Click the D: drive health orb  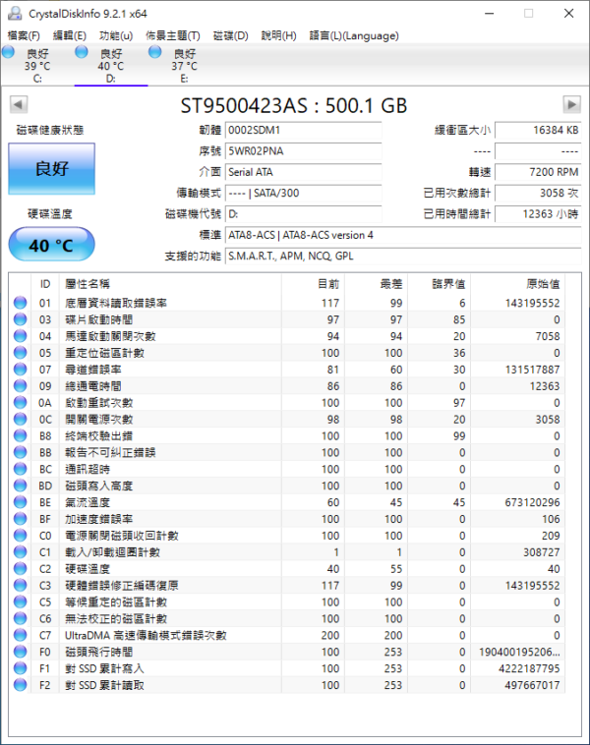point(82,52)
